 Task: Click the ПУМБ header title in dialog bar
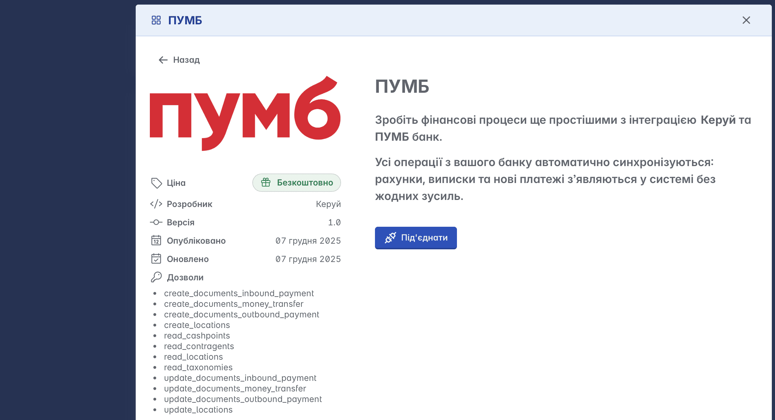click(x=185, y=20)
